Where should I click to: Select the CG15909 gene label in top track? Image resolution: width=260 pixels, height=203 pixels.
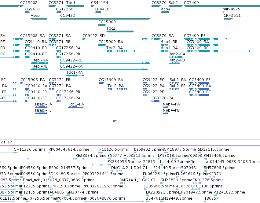click(x=107, y=22)
